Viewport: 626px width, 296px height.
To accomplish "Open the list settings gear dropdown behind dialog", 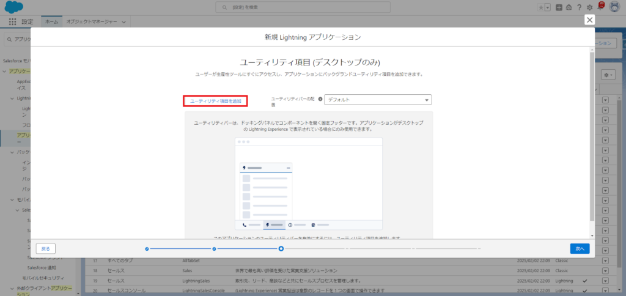I will click(608, 75).
